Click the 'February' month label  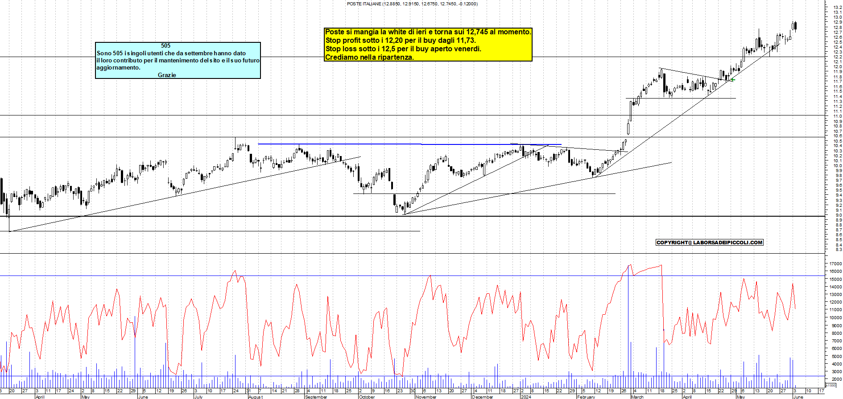(586, 397)
